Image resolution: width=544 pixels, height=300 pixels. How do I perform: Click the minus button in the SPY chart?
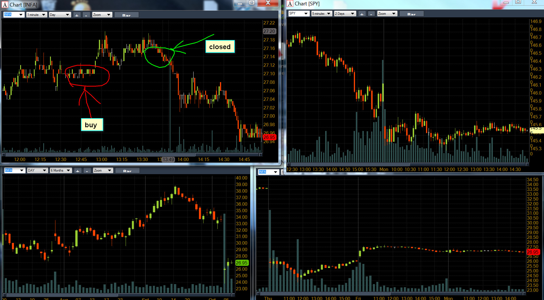(x=371, y=14)
